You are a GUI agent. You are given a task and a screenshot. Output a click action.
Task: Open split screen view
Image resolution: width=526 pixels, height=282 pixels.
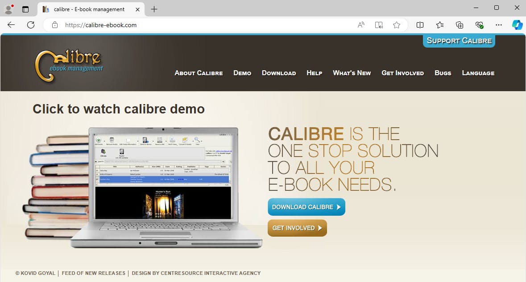420,25
